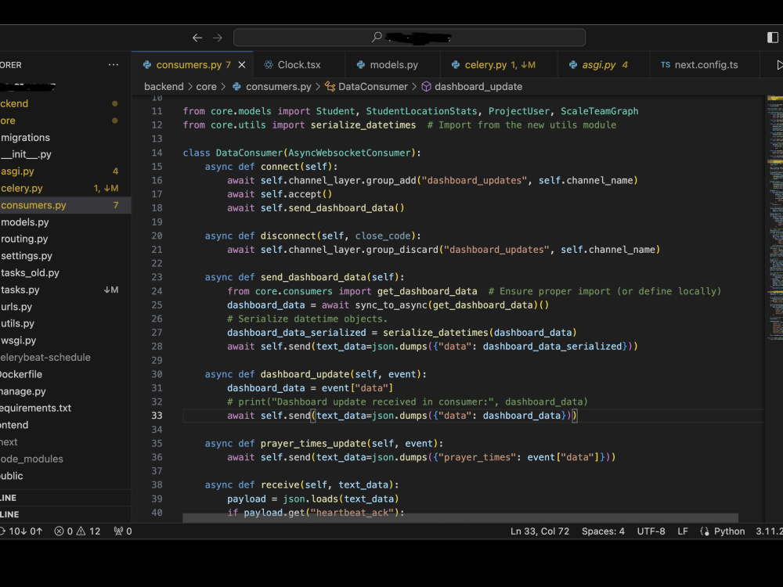Image resolution: width=783 pixels, height=587 pixels.
Task: Open DataConsumer class breadcrumb
Action: (x=366, y=87)
